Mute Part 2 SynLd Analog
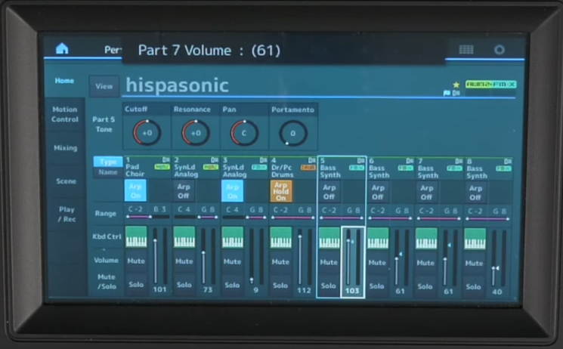Image resolution: width=563 pixels, height=349 pixels. pyautogui.click(x=184, y=262)
